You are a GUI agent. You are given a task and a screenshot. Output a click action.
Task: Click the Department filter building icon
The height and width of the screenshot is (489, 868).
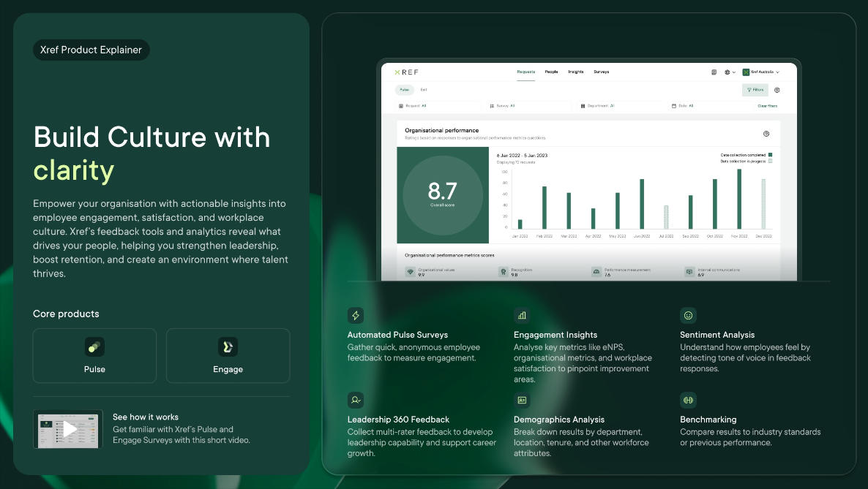coord(583,106)
